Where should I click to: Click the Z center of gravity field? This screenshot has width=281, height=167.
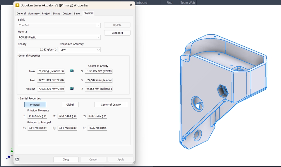(99, 89)
